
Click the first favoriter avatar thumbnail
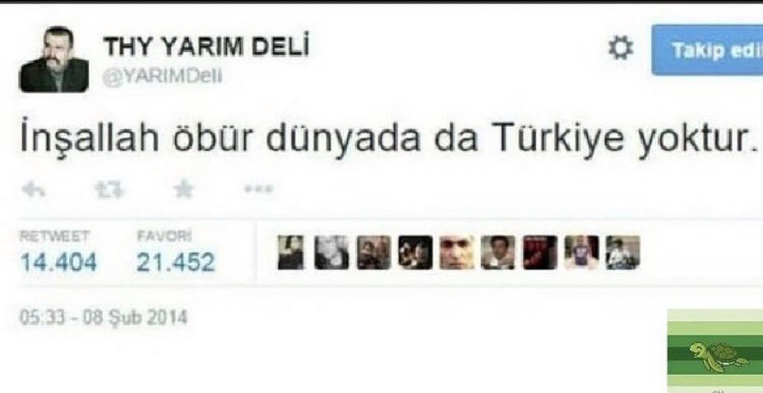(290, 252)
